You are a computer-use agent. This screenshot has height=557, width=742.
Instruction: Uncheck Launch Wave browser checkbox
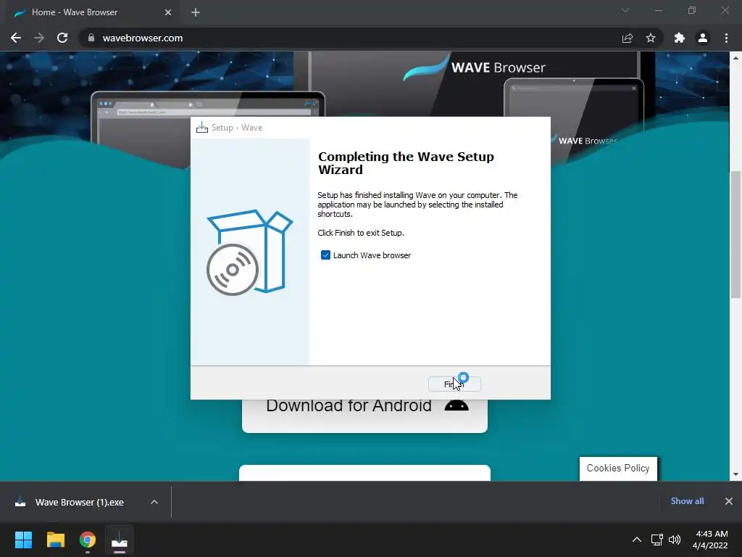pos(325,255)
